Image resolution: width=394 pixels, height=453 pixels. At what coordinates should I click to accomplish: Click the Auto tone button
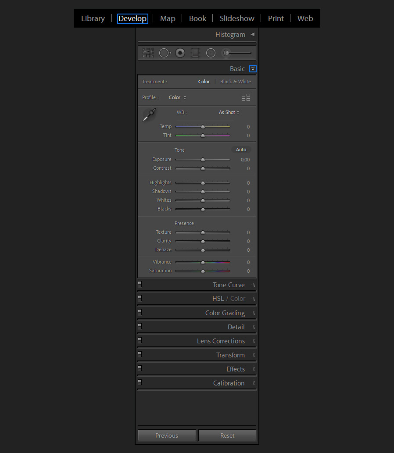point(241,150)
